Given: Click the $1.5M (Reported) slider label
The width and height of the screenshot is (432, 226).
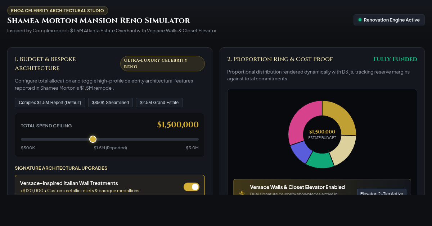Looking at the screenshot, I should tap(111, 148).
